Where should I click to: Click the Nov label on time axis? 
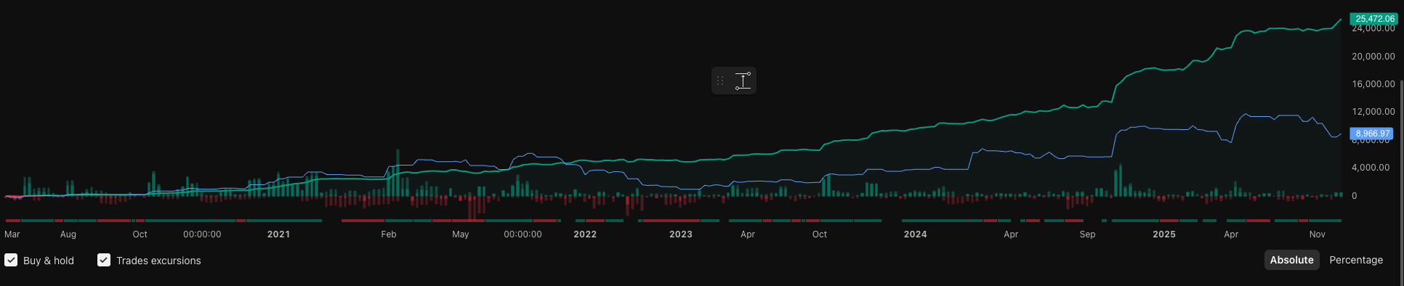1318,234
